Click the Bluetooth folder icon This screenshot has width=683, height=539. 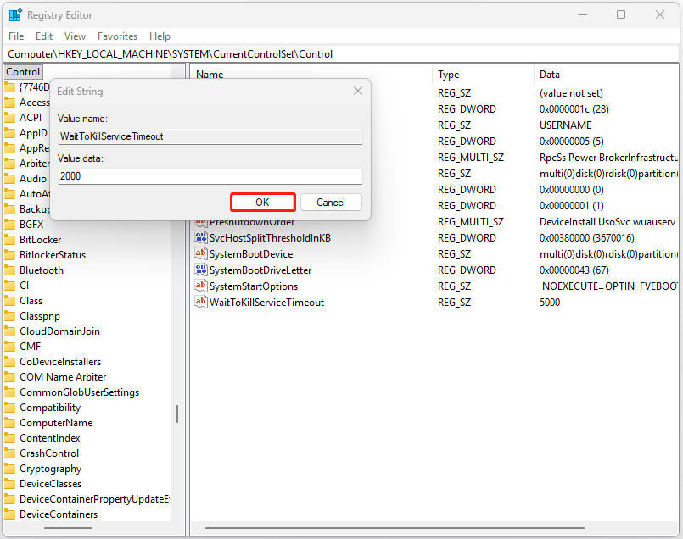click(x=9, y=270)
